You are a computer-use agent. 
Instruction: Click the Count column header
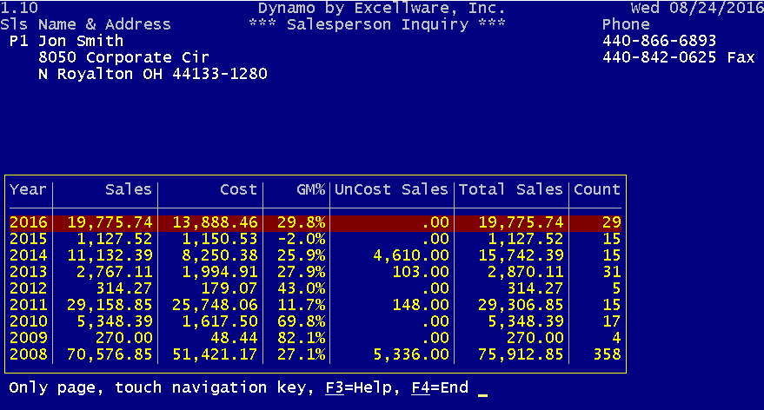597,189
